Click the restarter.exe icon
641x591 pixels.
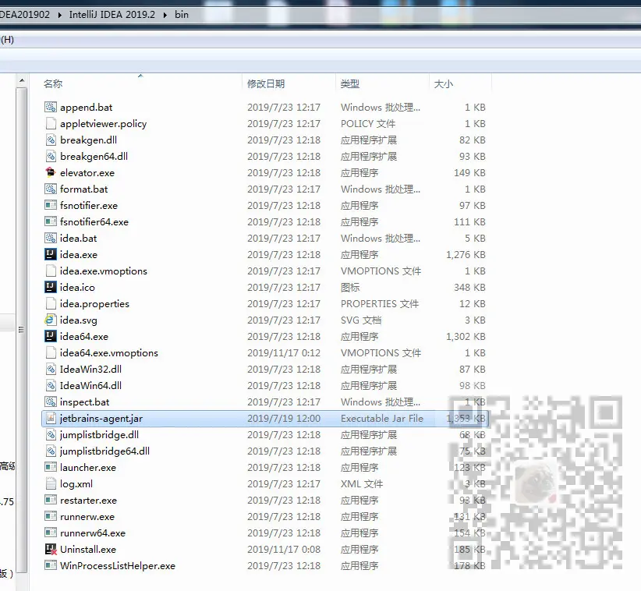(x=50, y=500)
